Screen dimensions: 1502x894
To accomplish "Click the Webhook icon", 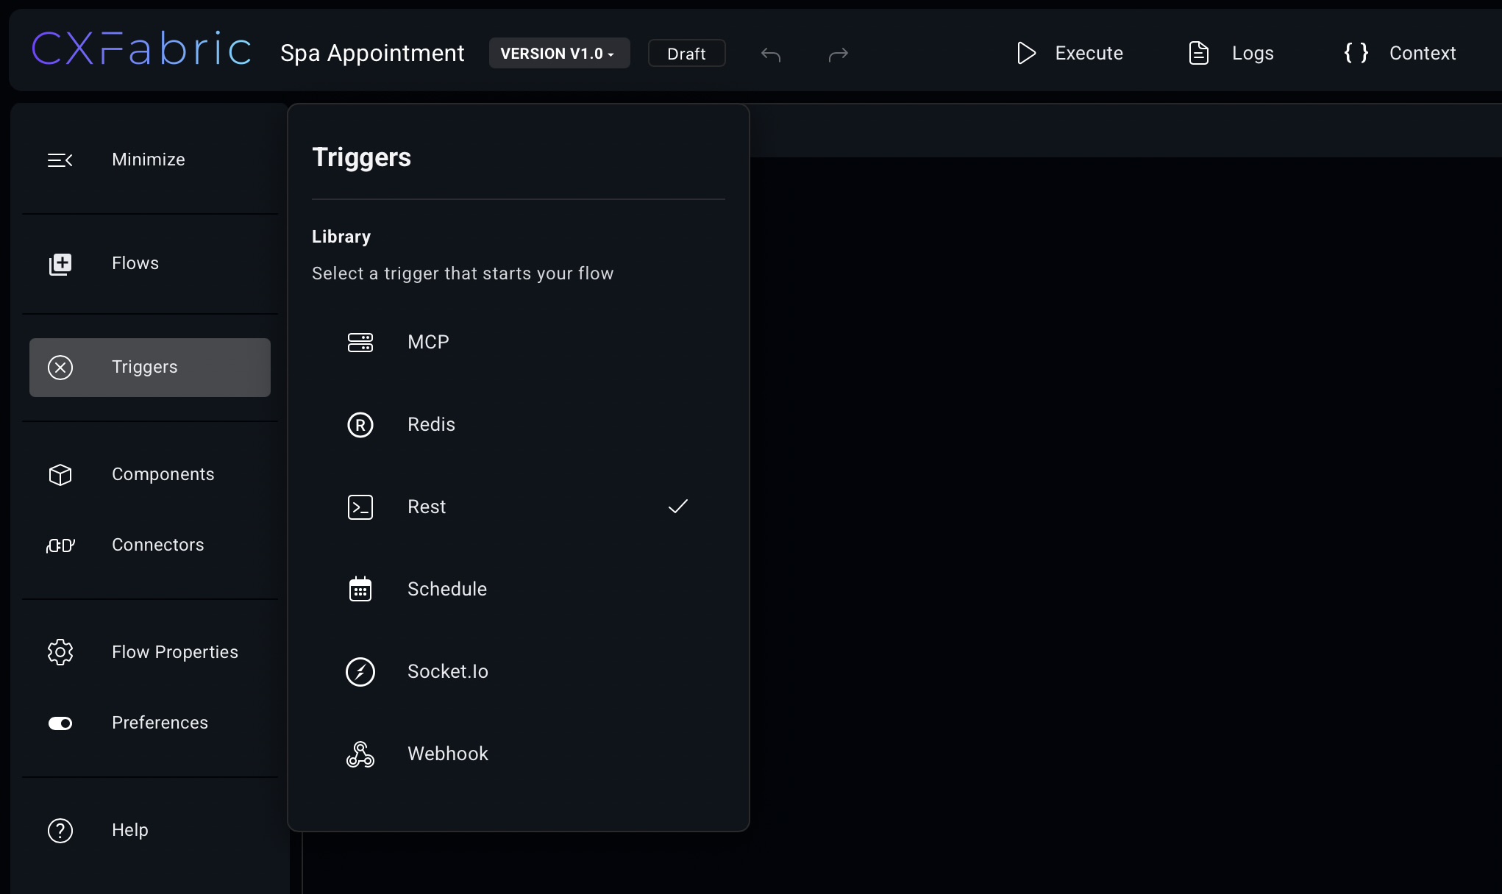I will click(x=360, y=754).
